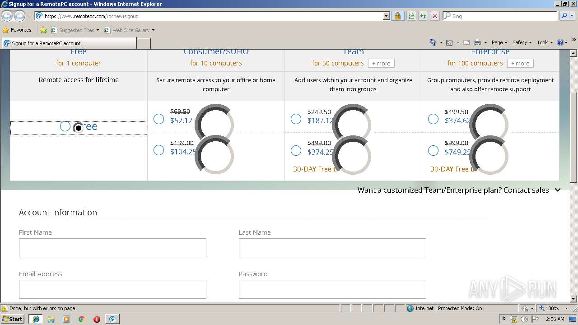The height and width of the screenshot is (325, 578).
Task: Click Favorites button label
Action: coord(21,30)
